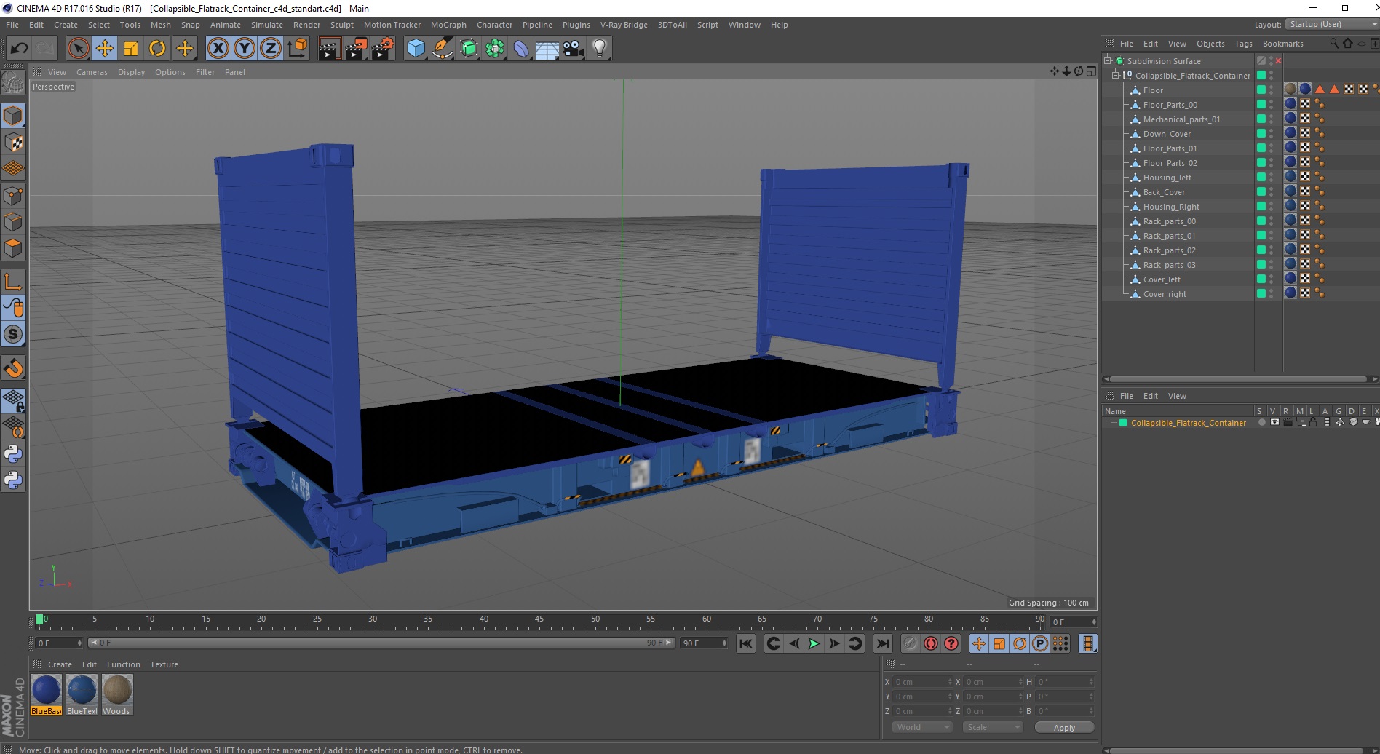Image resolution: width=1380 pixels, height=754 pixels.
Task: Toggle X axis lock
Action: 218,49
